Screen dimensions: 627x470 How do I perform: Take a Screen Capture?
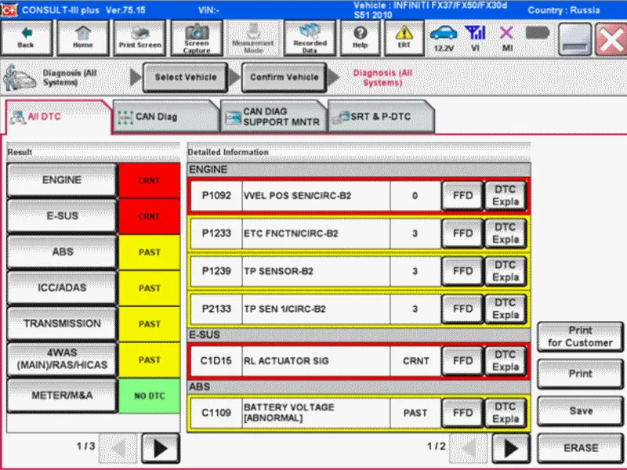coord(197,38)
